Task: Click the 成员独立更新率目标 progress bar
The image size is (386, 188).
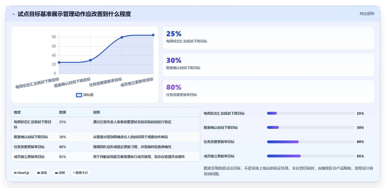Action: [x=311, y=156]
